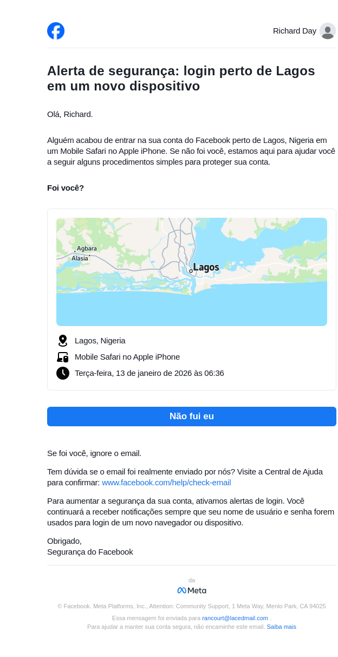Click the "Mobile Safari no Apple iPhone" text
This screenshot has height=657, width=338.
[x=127, y=357]
